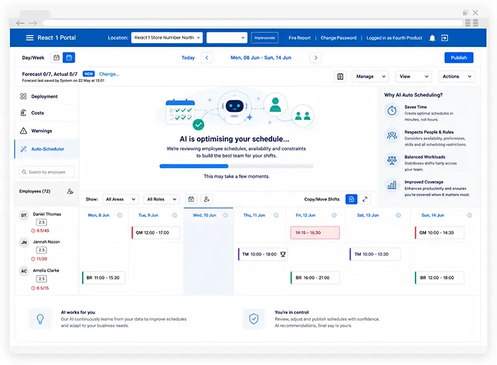The image size is (497, 365).
Task: Open the Warnings panel
Action: (x=46, y=131)
